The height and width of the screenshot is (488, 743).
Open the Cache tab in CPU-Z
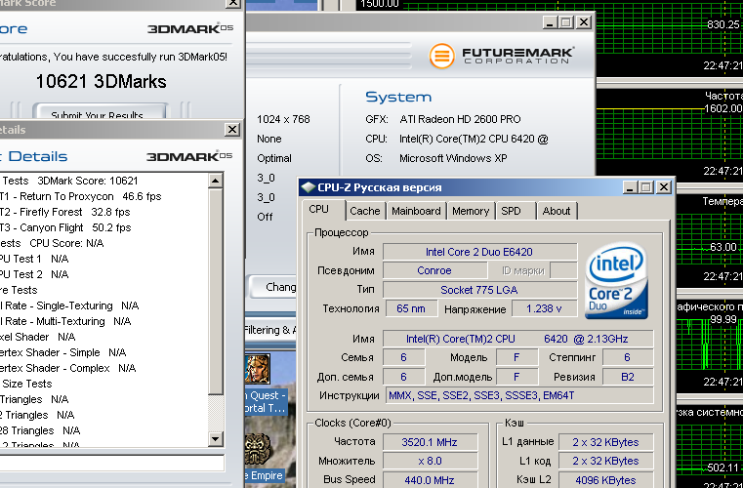[x=364, y=211]
